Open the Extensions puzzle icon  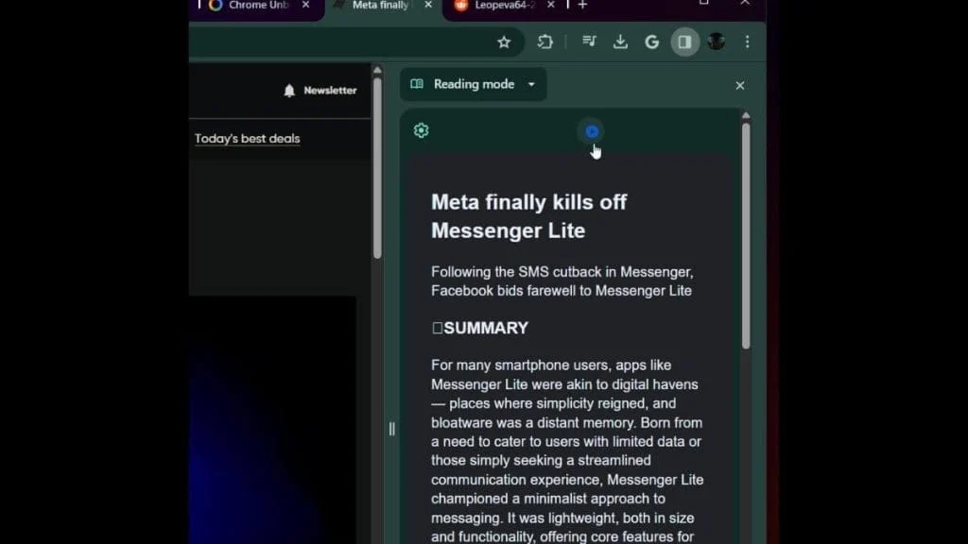tap(545, 42)
